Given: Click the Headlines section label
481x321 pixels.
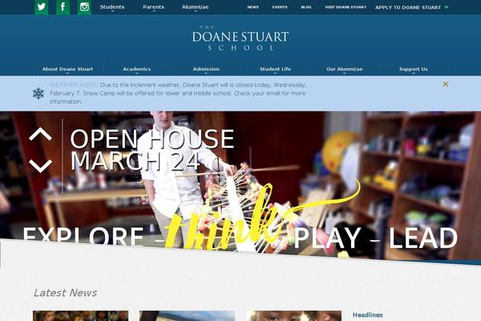Looking at the screenshot, I should 367,315.
